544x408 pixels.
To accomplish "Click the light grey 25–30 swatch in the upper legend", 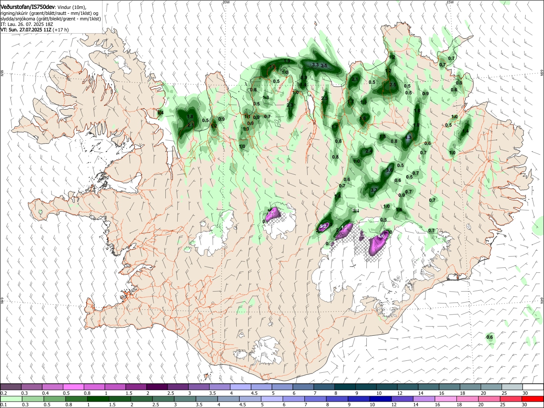I will (512, 387).
